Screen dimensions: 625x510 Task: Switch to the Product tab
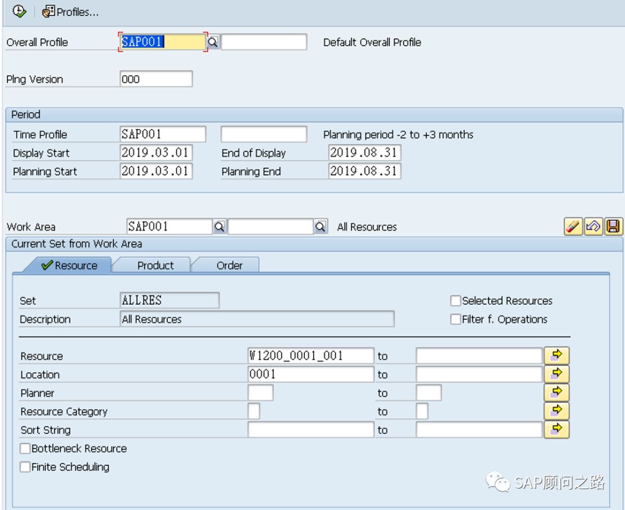coord(156,265)
